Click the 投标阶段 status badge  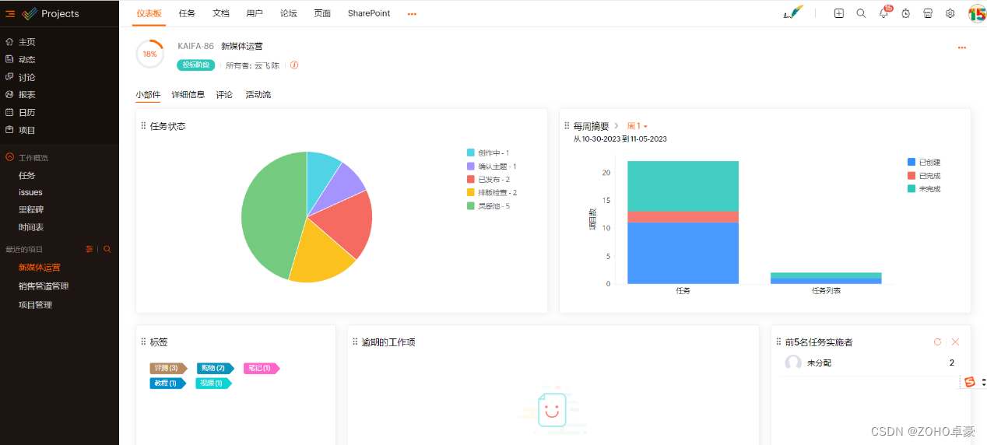point(196,65)
